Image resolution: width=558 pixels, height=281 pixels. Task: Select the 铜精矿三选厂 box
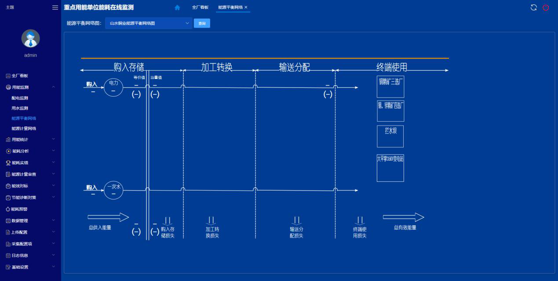click(390, 87)
